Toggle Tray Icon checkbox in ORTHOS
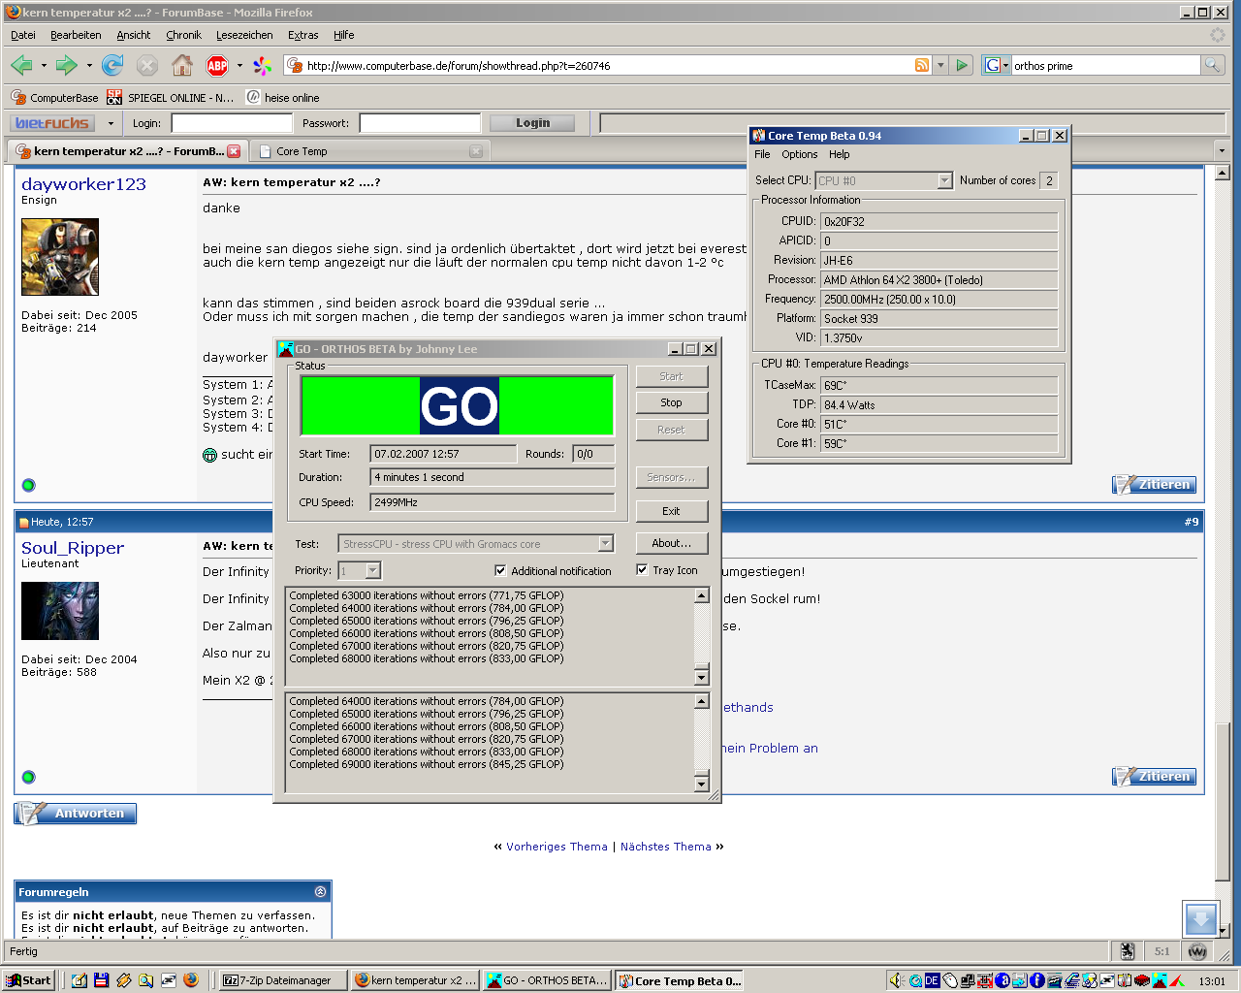The width and height of the screenshot is (1241, 993). (x=642, y=569)
